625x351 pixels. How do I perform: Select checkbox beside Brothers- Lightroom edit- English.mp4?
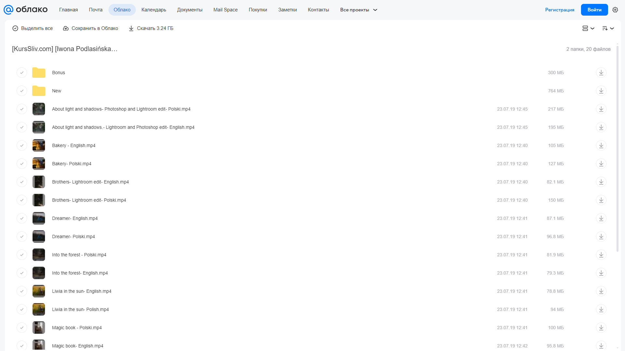tap(22, 182)
